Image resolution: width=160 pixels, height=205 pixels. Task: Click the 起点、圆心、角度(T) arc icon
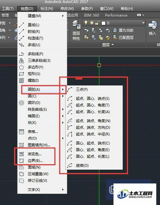[x=70, y=105]
